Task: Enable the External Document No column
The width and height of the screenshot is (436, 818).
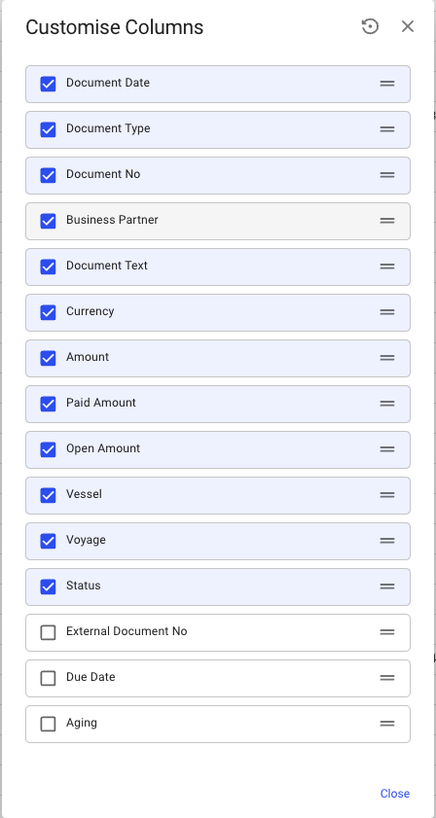Action: click(x=48, y=632)
